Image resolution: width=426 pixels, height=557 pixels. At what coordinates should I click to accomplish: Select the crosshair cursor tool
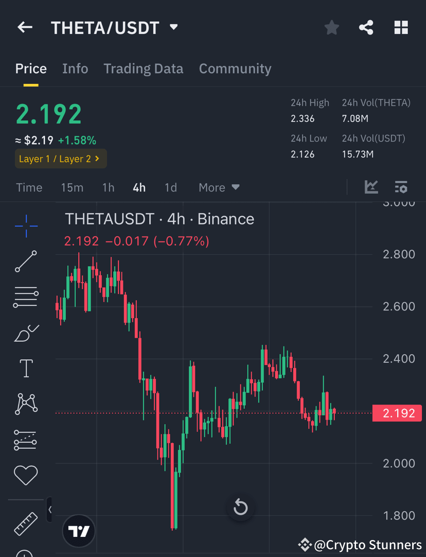pyautogui.click(x=26, y=225)
